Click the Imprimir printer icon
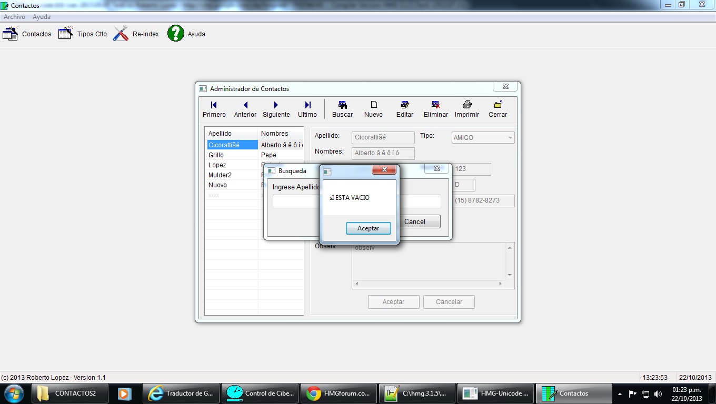Screen dimensions: 716x404 point(467,105)
